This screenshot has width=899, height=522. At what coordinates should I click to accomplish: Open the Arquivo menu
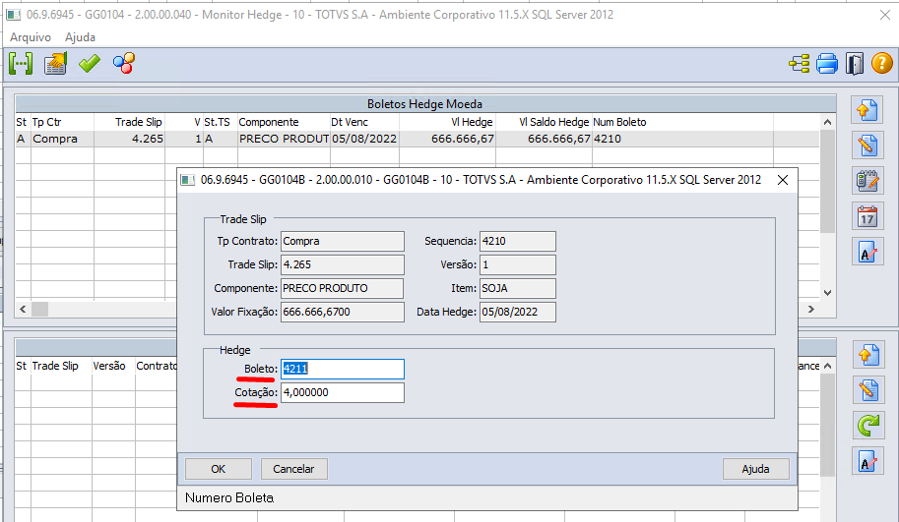coord(30,36)
